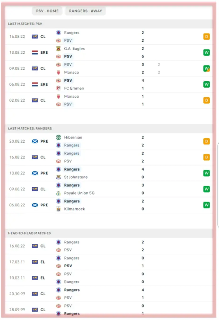Click Win badge for Kilmarnock match
This screenshot has width=219, height=320.
pos(206,205)
